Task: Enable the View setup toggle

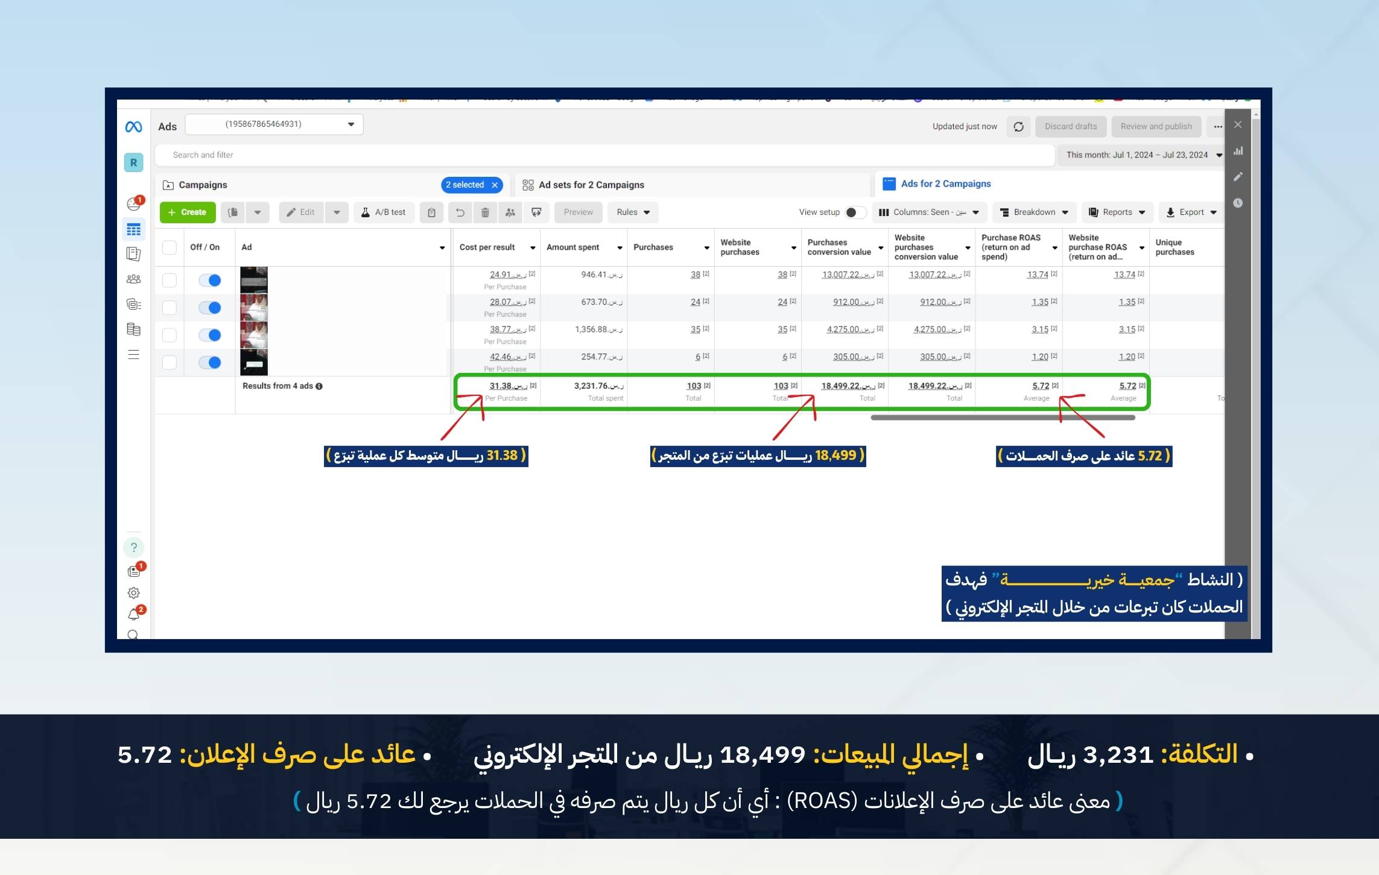Action: pyautogui.click(x=854, y=212)
